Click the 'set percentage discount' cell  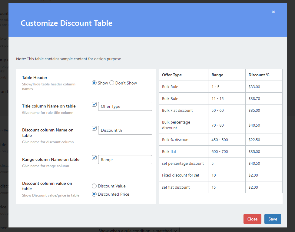[x=184, y=163]
